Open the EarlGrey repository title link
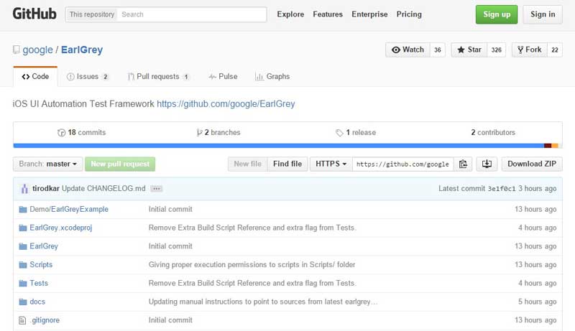The image size is (575, 331). coord(82,50)
